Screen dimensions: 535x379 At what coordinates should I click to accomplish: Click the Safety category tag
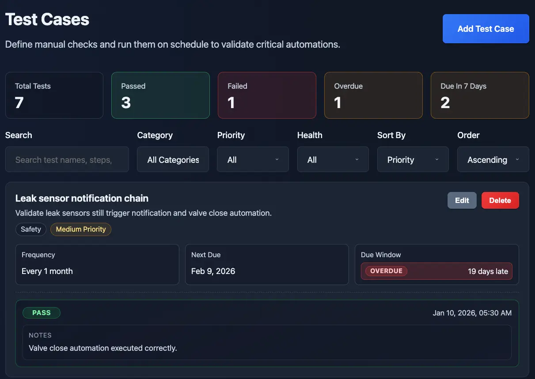click(x=31, y=229)
